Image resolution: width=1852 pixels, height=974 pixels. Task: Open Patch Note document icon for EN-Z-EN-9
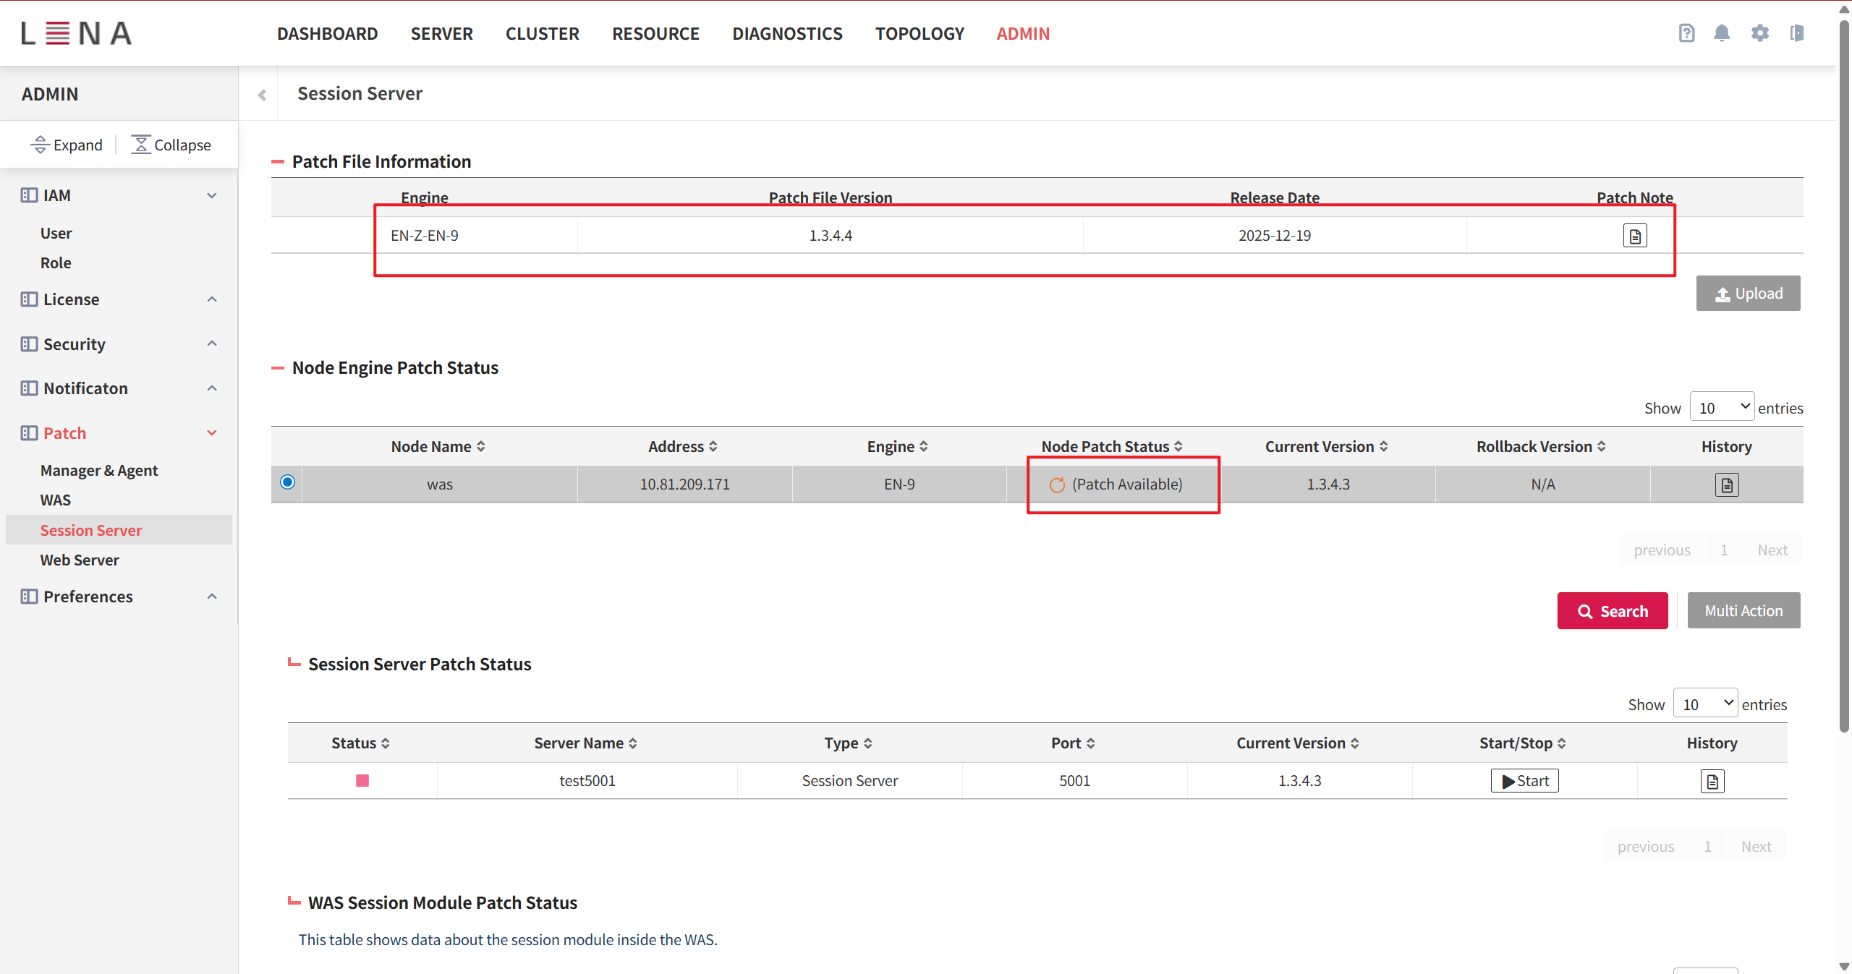tap(1635, 236)
